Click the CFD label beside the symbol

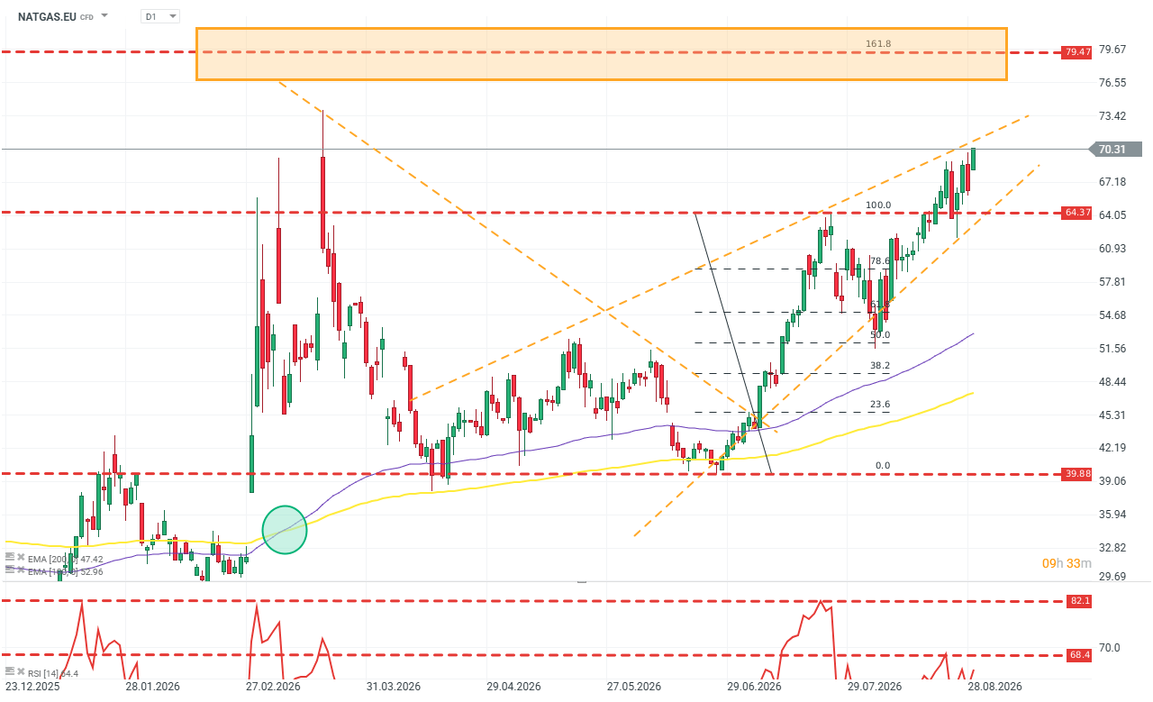(86, 17)
